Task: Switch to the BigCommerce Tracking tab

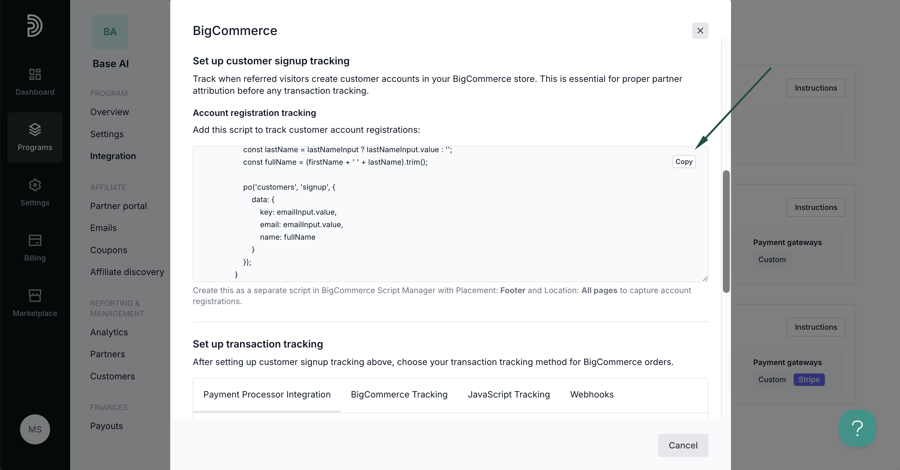Action: point(399,394)
